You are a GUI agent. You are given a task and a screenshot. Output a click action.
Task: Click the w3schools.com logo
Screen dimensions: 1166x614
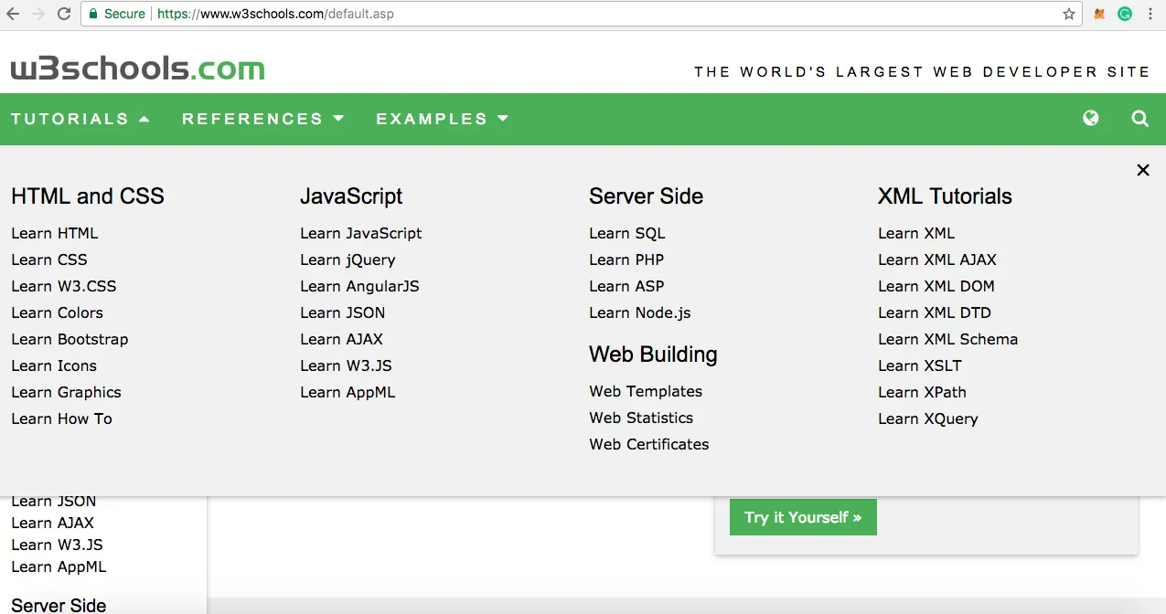(x=138, y=69)
